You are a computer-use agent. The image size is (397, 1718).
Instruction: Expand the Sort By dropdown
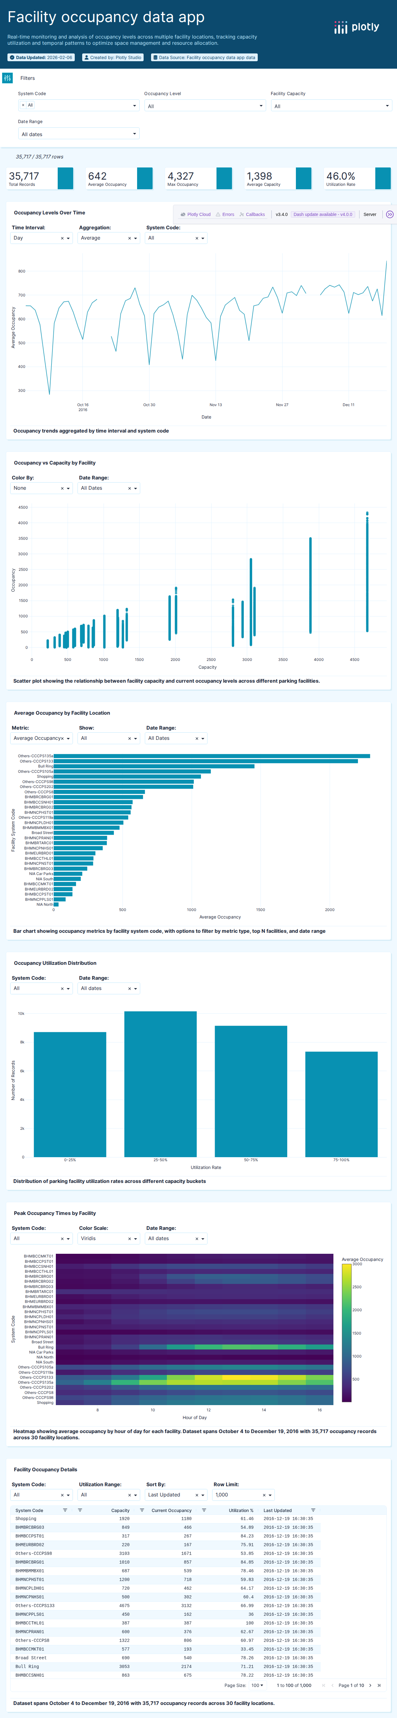point(203,1495)
